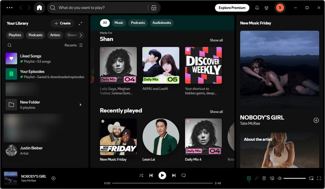This screenshot has width=325, height=189.
Task: Go forward with the right arrow
Action: (29, 8)
